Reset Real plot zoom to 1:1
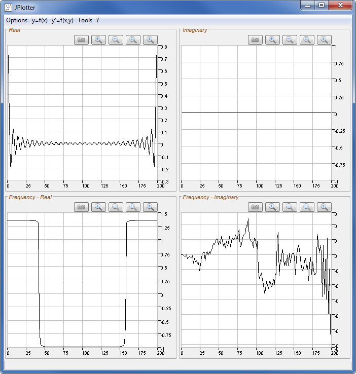This screenshot has height=374, width=356. tap(151, 40)
